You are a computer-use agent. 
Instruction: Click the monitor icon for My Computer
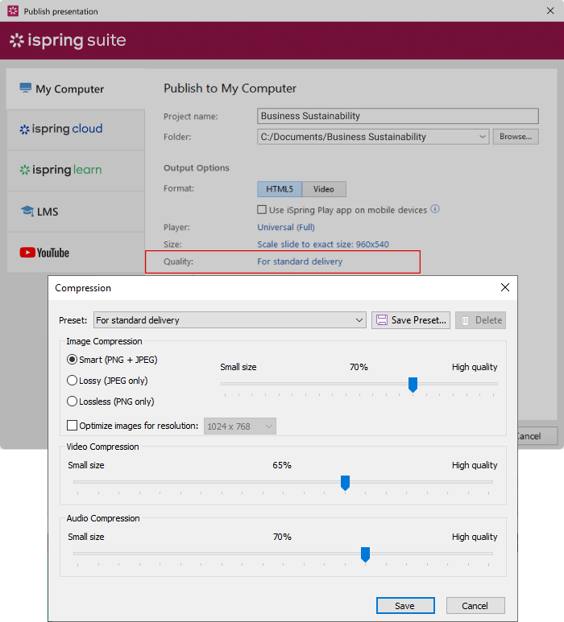(25, 89)
